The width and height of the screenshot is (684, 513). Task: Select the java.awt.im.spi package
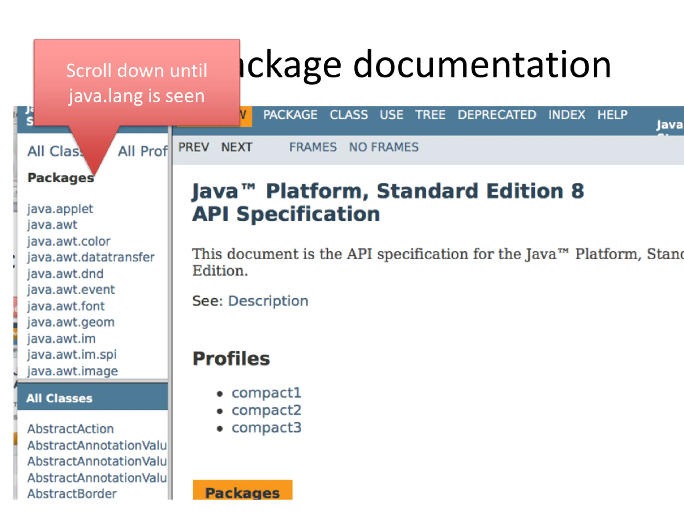coord(72,355)
